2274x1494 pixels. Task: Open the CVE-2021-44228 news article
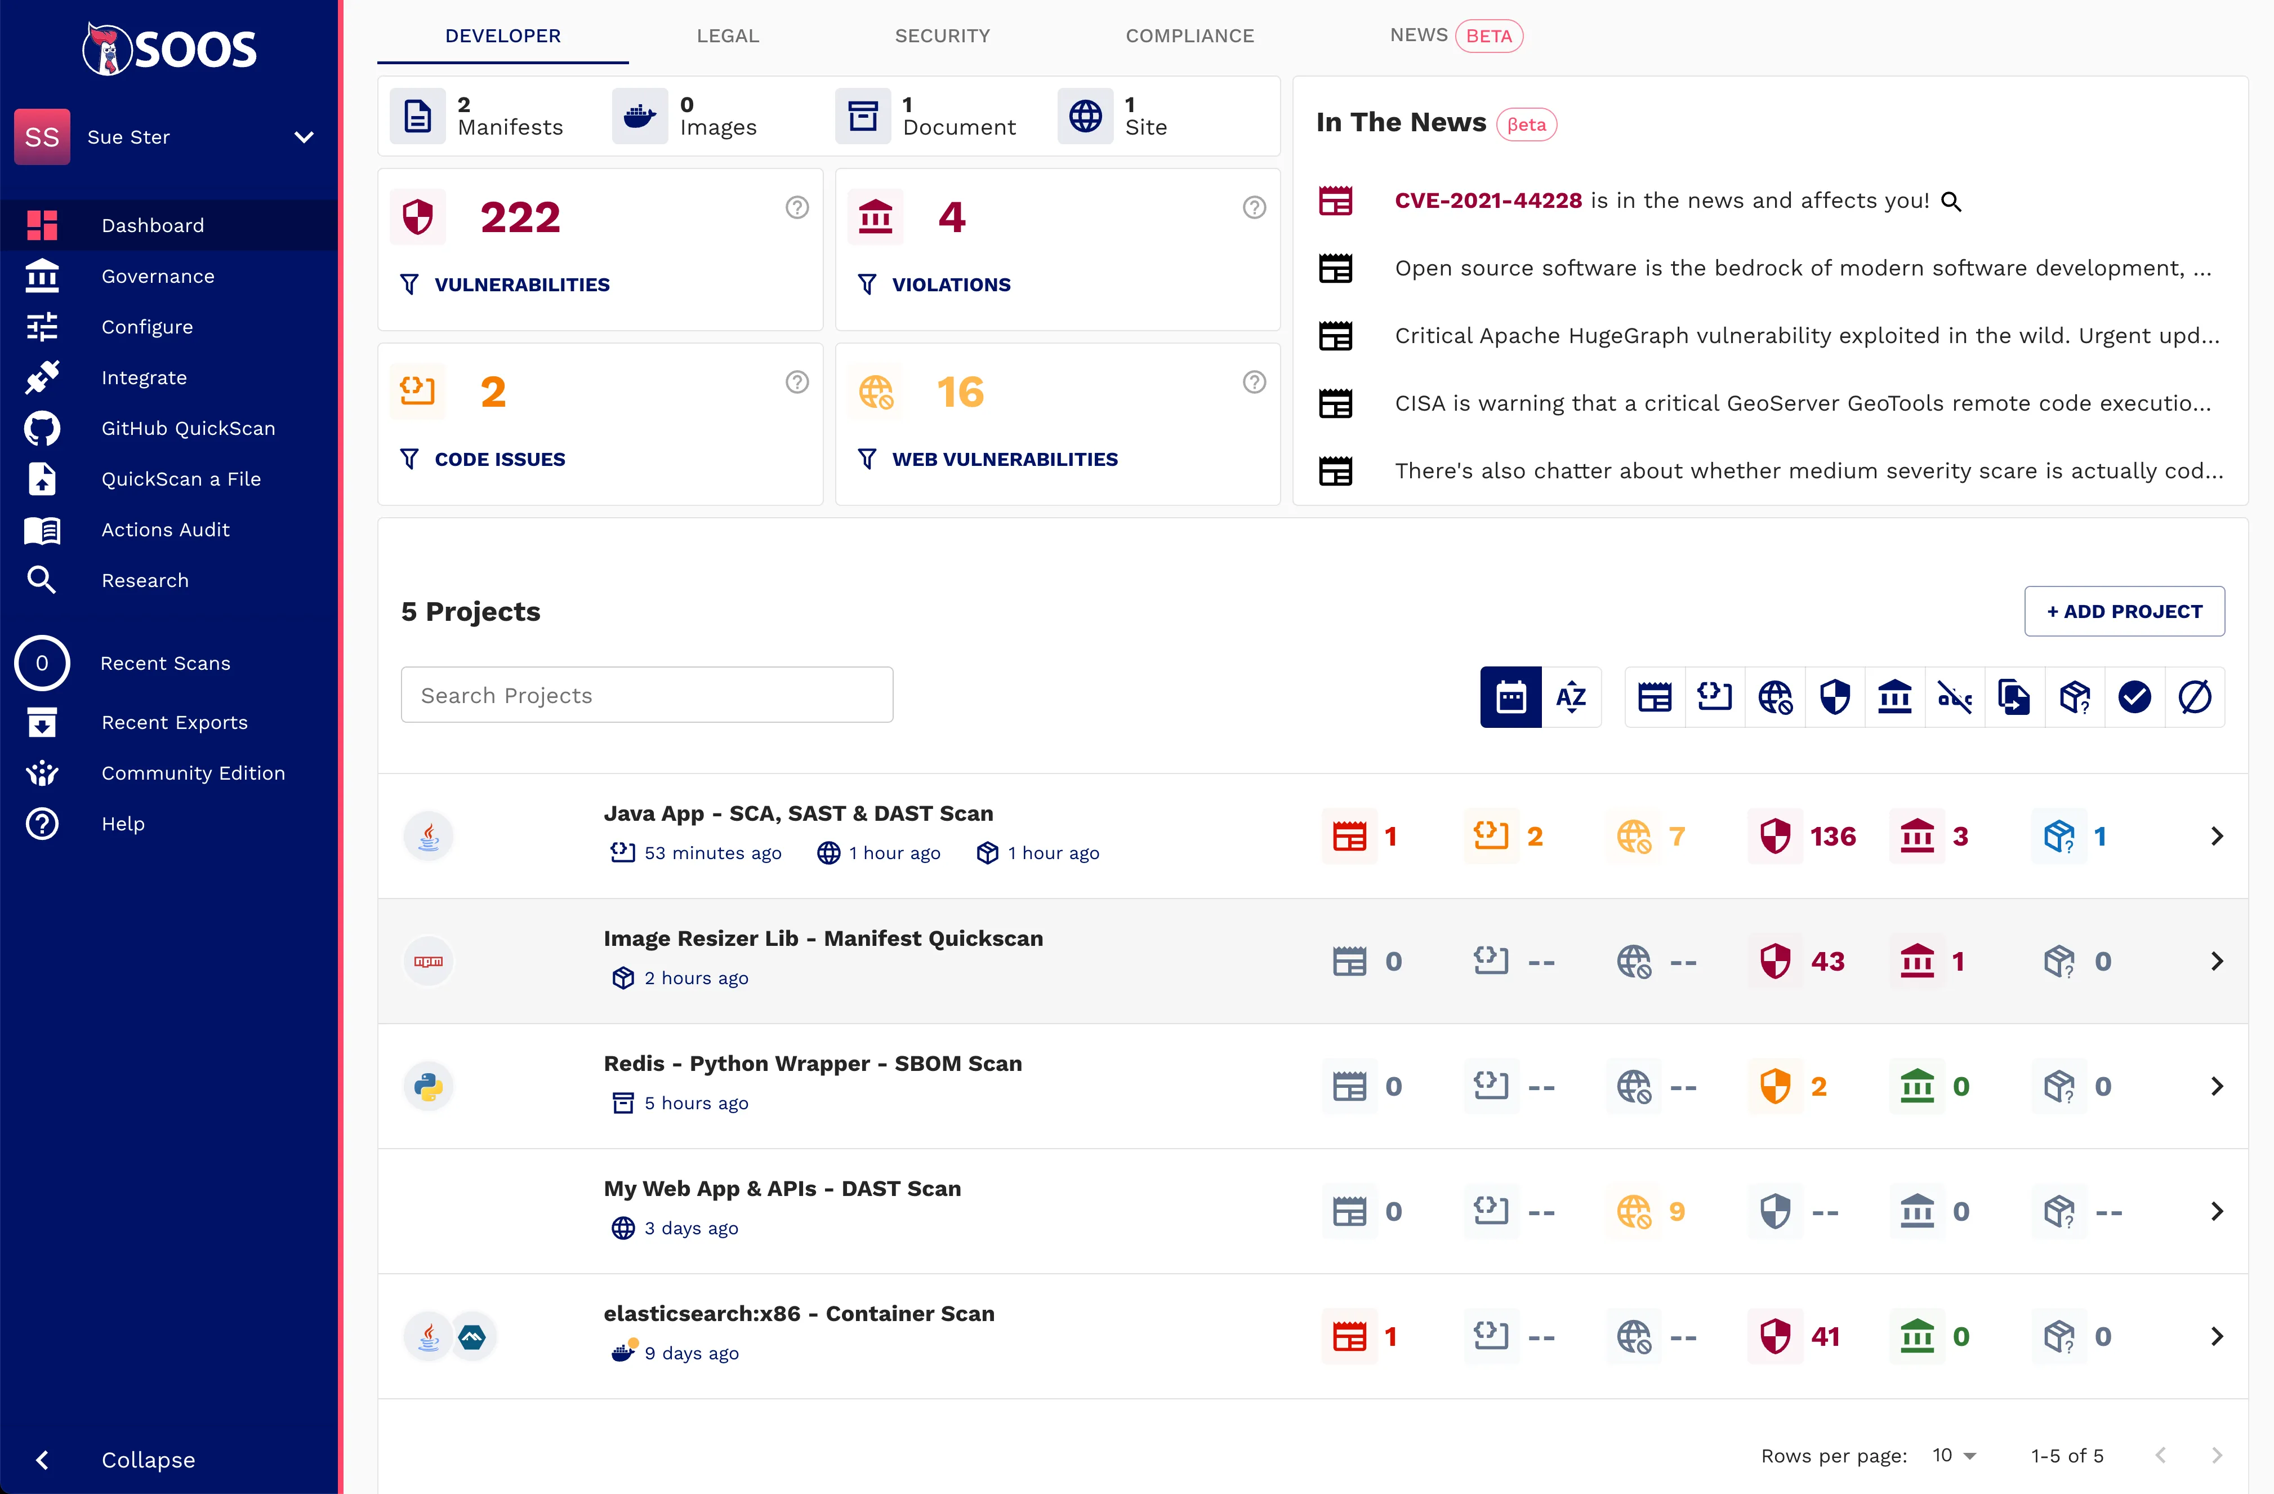pyautogui.click(x=1487, y=201)
